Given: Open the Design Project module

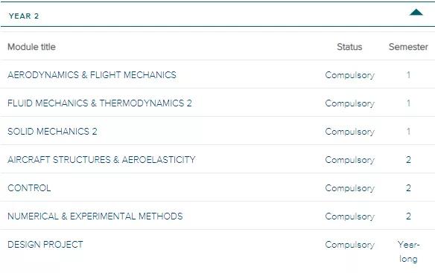Looking at the screenshot, I should point(45,245).
